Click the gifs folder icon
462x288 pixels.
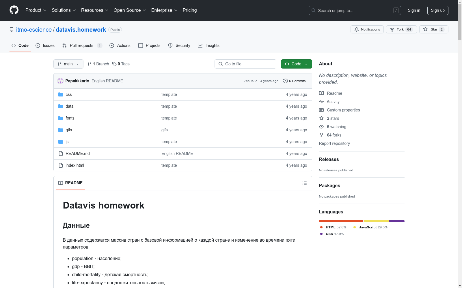[x=61, y=130]
